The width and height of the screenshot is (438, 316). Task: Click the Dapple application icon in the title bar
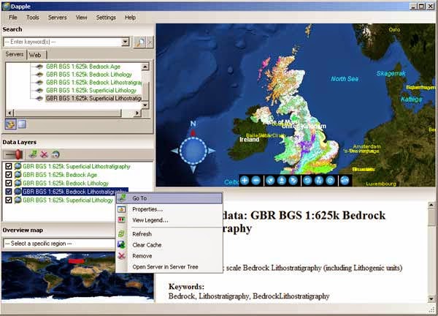[x=6, y=6]
